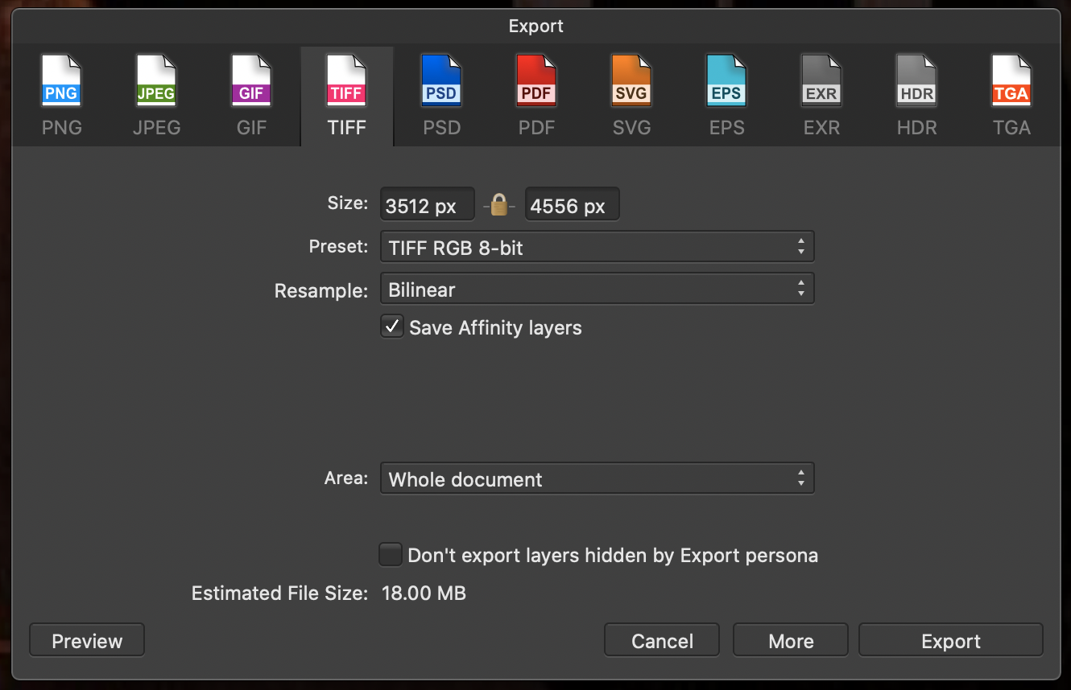Open the Area dropdown
This screenshot has height=690, width=1071.
tap(597, 479)
